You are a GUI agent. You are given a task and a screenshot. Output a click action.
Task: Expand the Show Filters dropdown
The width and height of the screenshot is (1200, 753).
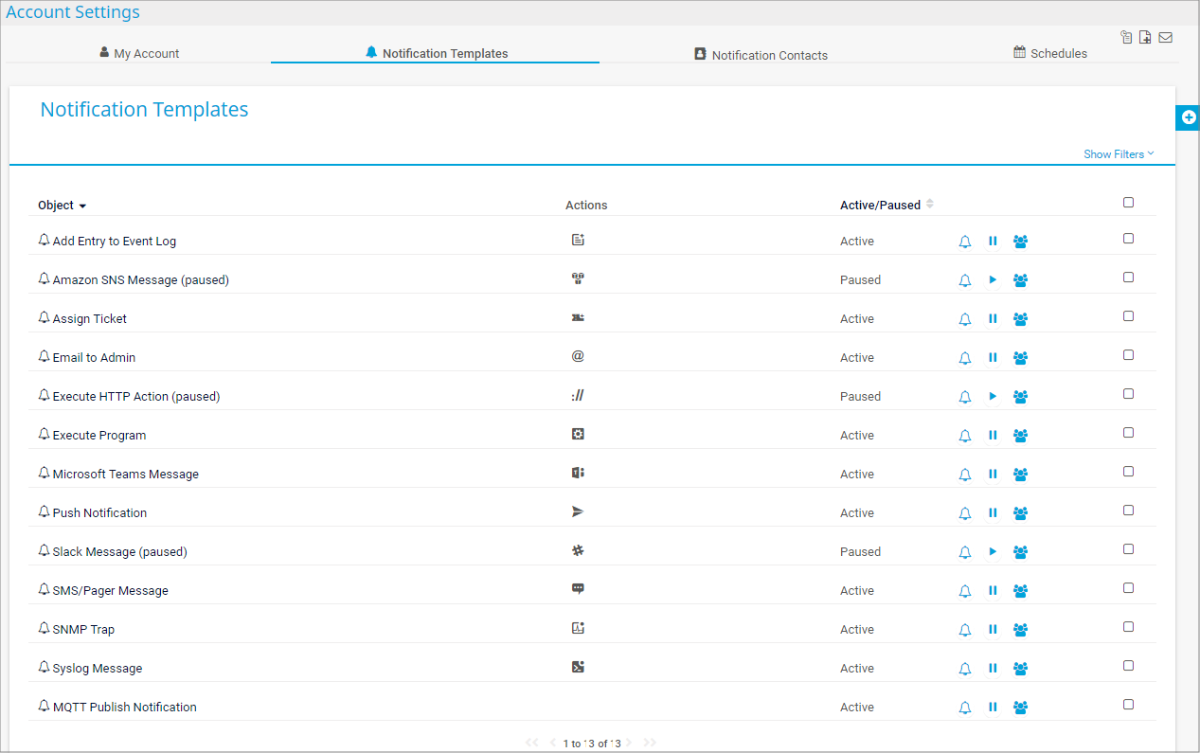pyautogui.click(x=1118, y=154)
